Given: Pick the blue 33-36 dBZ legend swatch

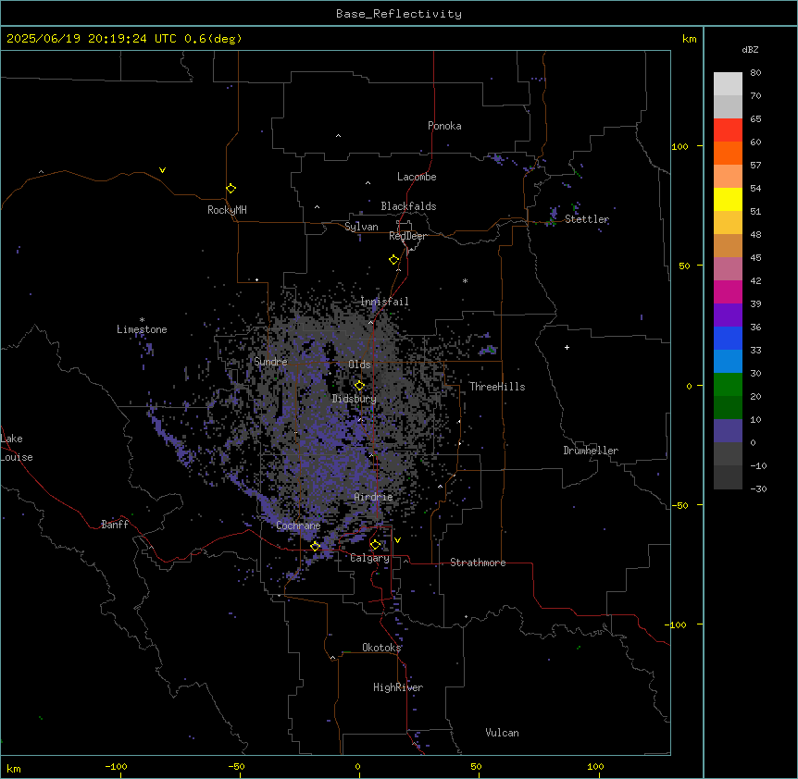Looking at the screenshot, I should point(728,338).
